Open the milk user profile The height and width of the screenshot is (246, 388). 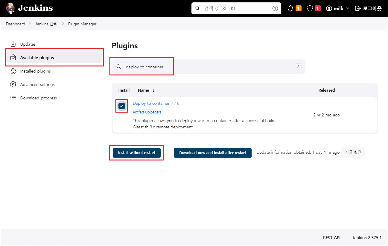coord(338,8)
